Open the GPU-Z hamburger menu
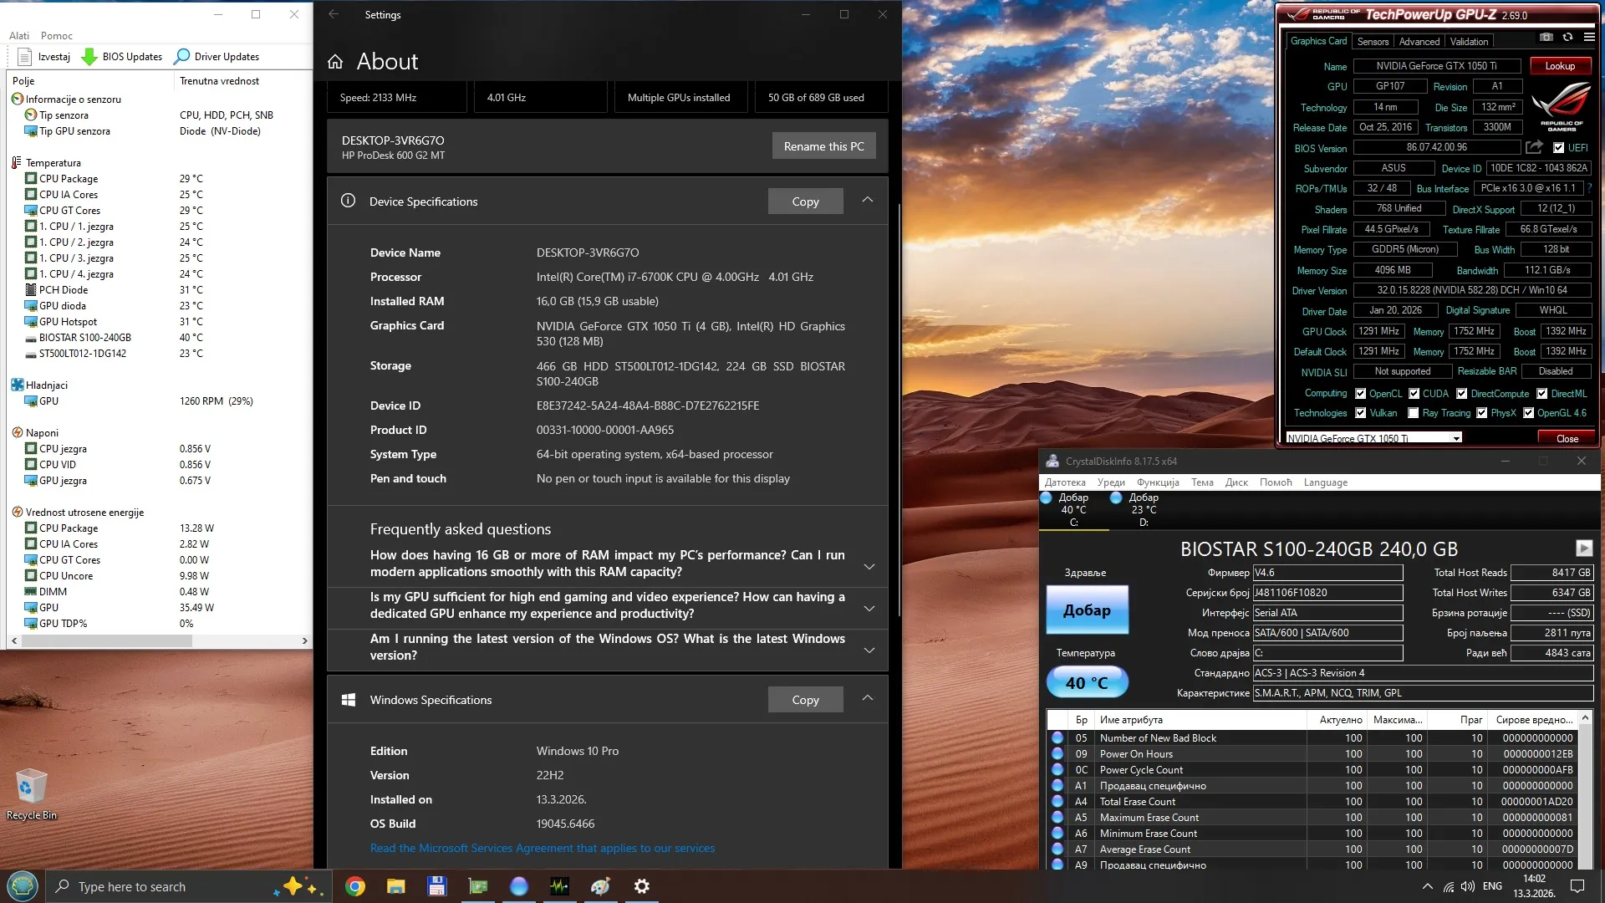Viewport: 1605px width, 903px height. tap(1589, 38)
